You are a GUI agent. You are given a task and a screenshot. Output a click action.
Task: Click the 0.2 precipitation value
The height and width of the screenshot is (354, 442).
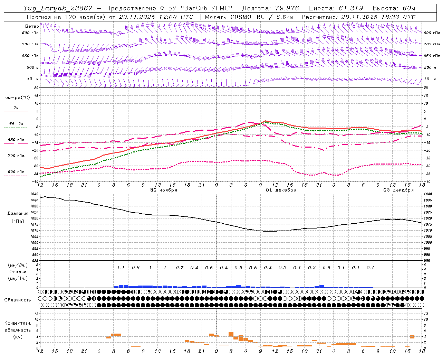tap(282, 268)
